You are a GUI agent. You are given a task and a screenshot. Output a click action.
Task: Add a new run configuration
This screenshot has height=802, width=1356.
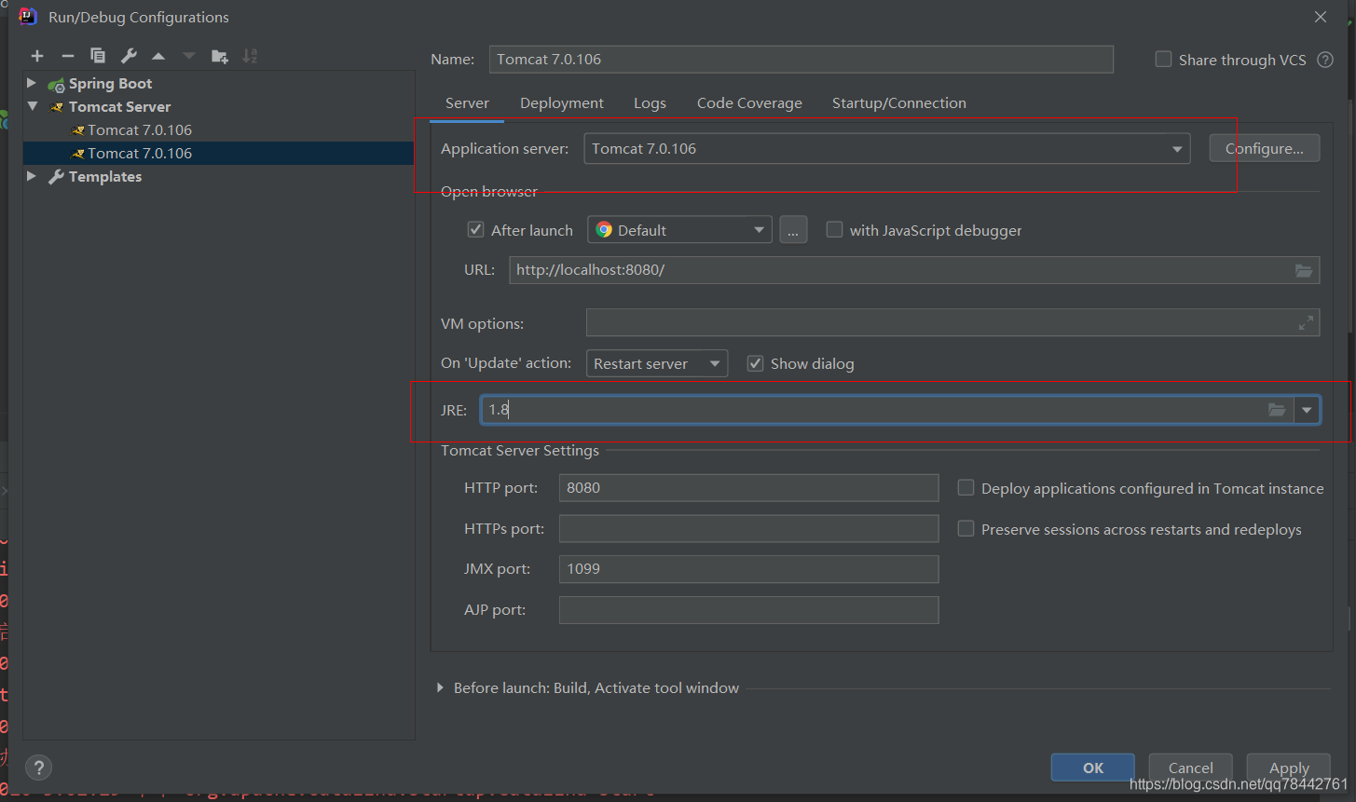[x=36, y=55]
